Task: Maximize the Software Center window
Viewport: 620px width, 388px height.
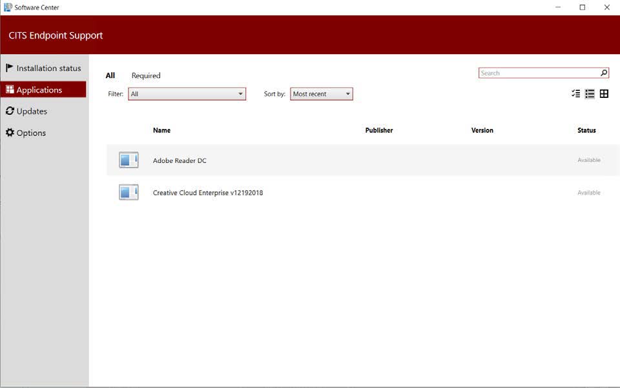Action: (x=583, y=7)
